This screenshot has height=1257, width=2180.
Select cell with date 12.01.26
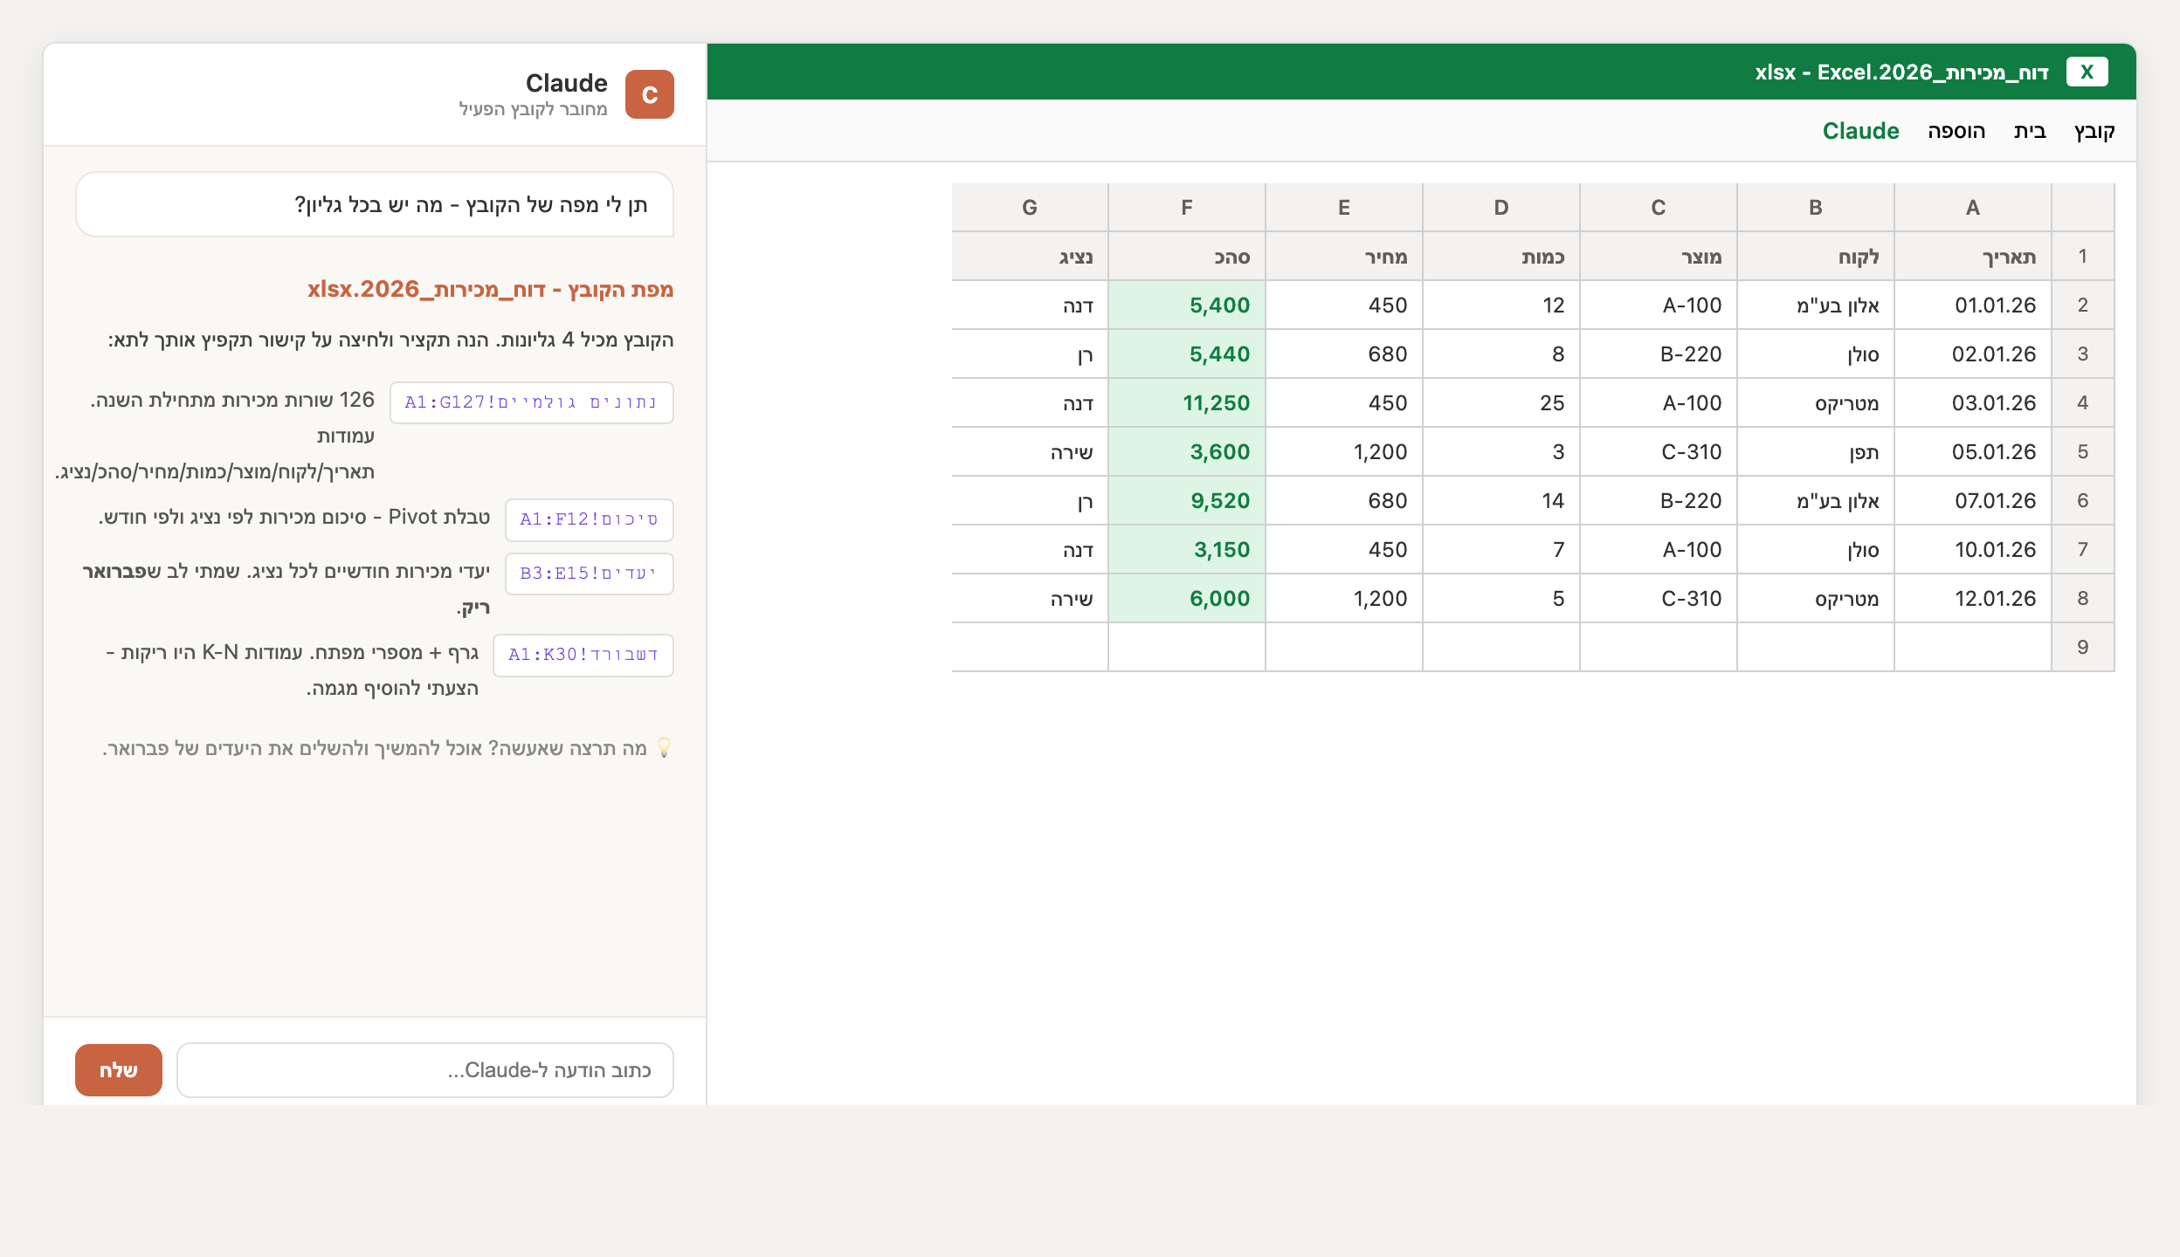(x=1972, y=598)
